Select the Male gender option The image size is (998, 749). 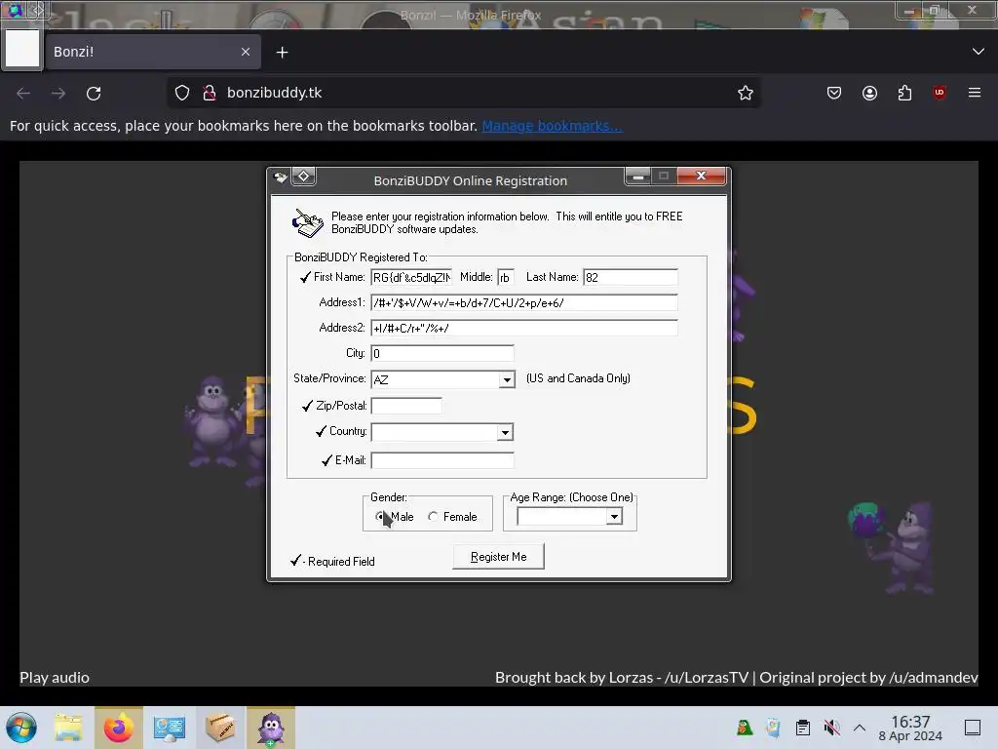pos(380,517)
